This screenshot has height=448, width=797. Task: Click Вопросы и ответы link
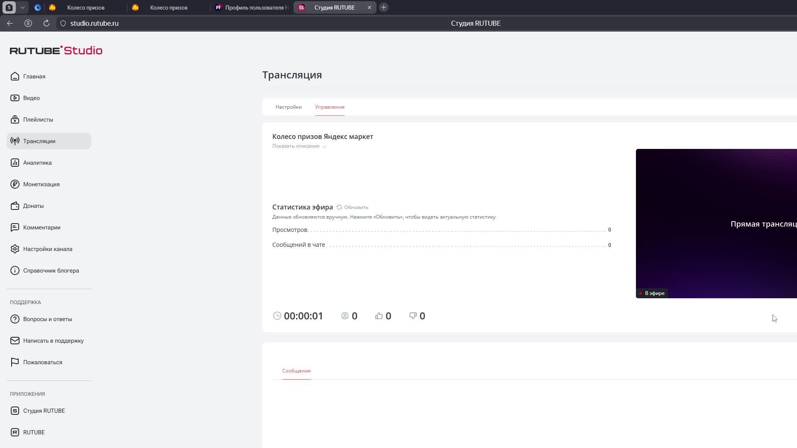tap(47, 319)
